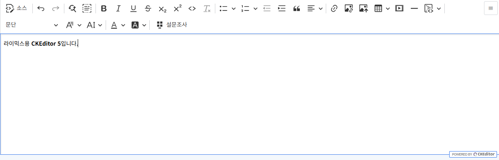Open the Powered by CKEditor link
Viewport: 499px width, 160px height.
coord(474,154)
